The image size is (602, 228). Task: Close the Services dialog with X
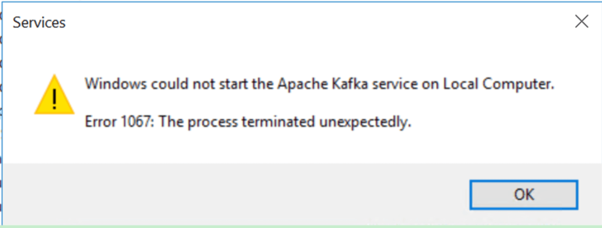point(582,22)
